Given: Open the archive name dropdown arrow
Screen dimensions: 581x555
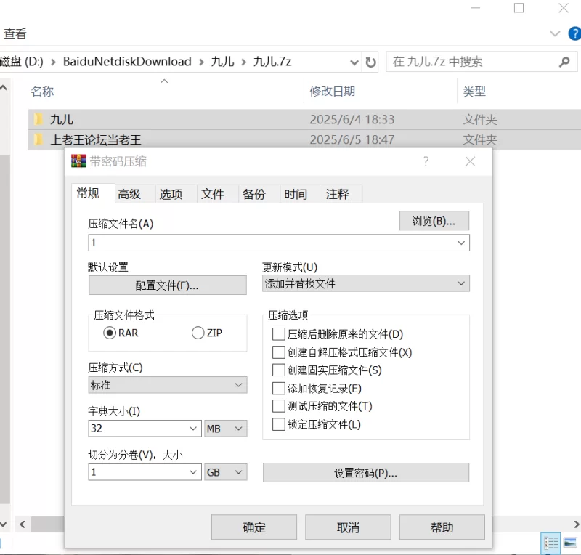Looking at the screenshot, I should [x=461, y=243].
